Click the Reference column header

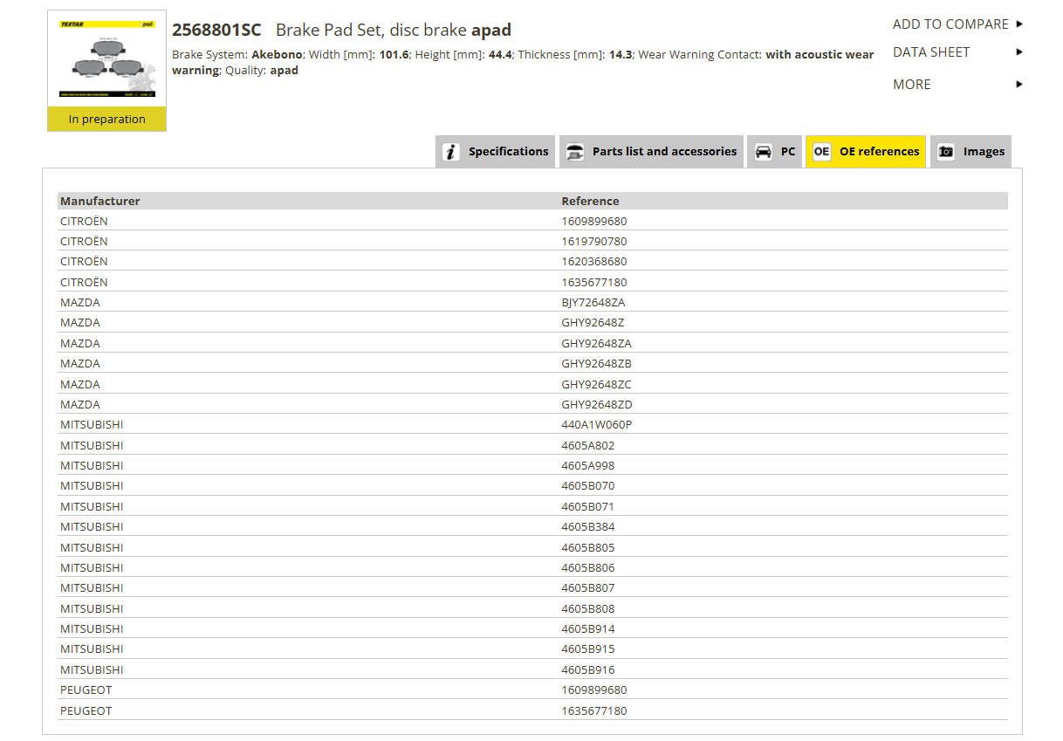(590, 201)
